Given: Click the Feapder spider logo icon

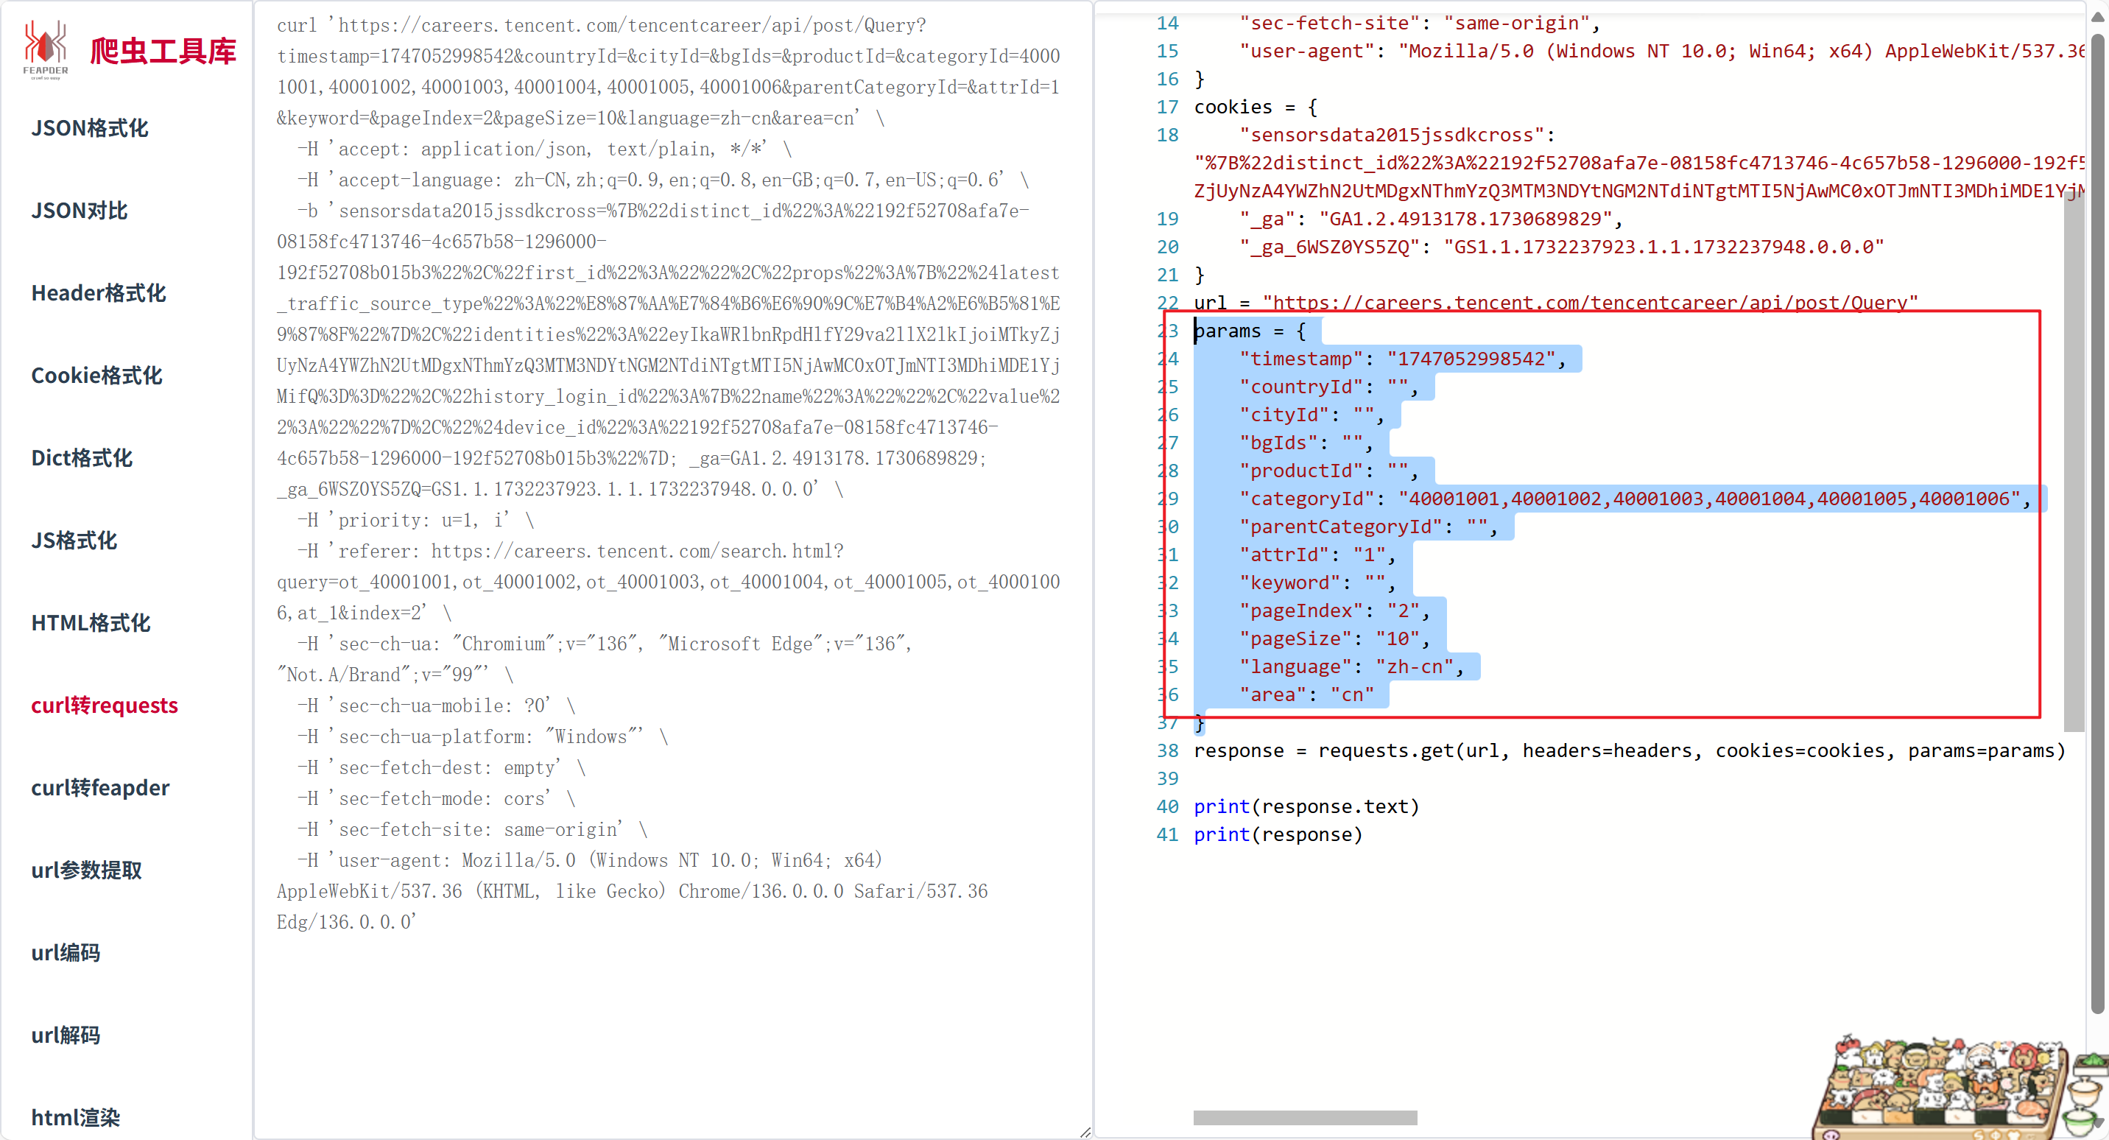Looking at the screenshot, I should (46, 51).
